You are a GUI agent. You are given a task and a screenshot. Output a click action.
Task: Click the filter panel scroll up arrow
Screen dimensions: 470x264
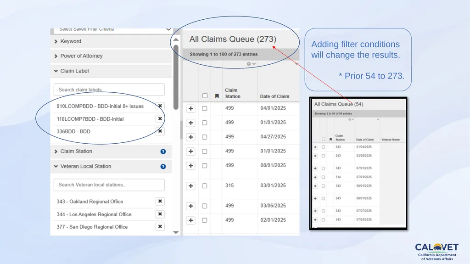click(x=176, y=39)
